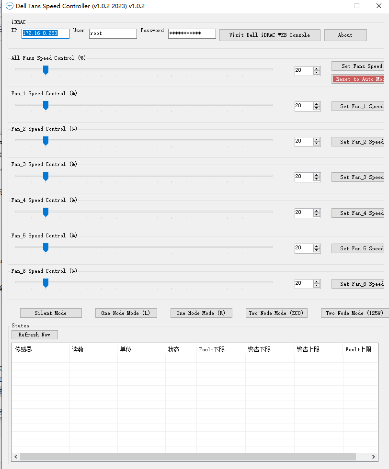Select Two Node Mode (125W)

click(355, 313)
